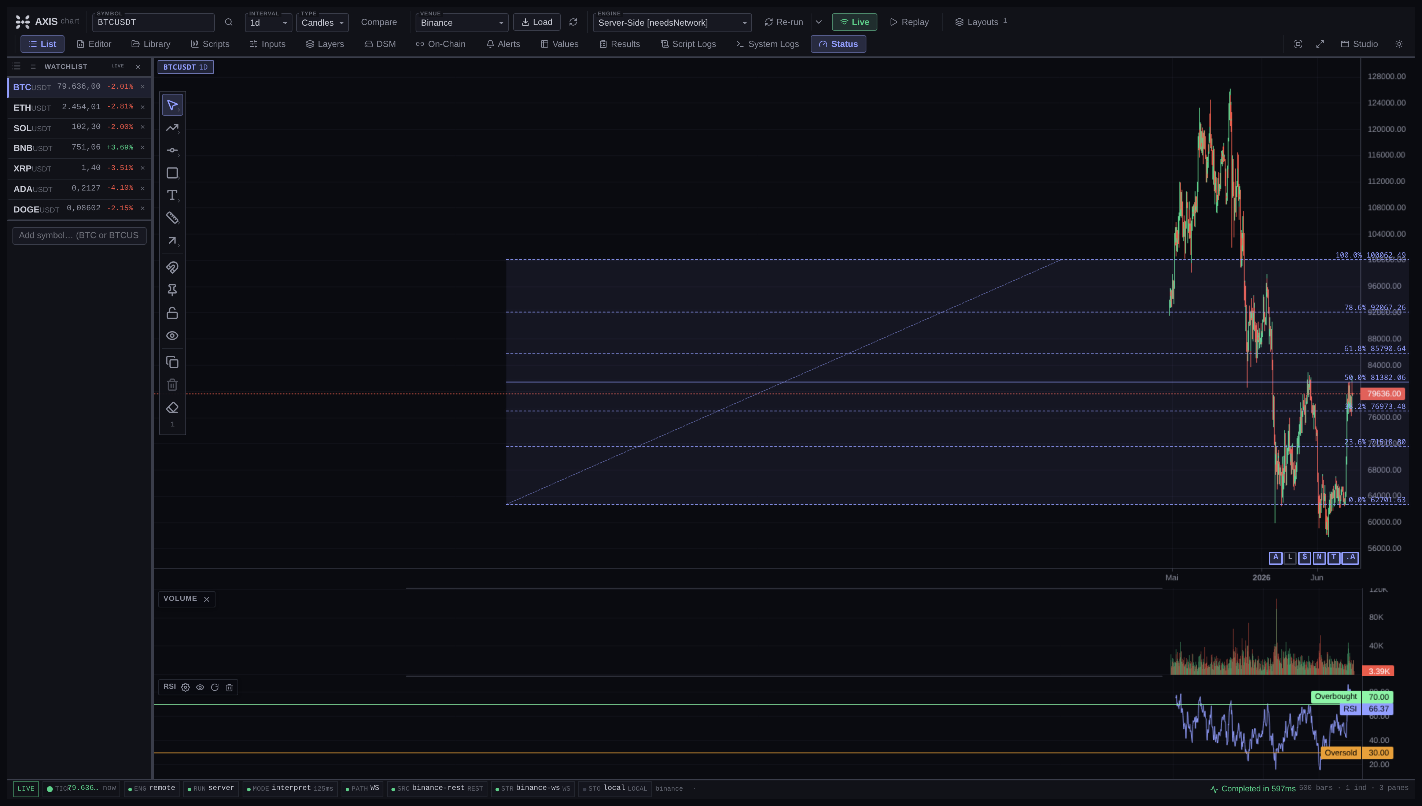Viewport: 1422px width, 806px height.
Task: Click the AXIS chart logo
Action: point(48,22)
